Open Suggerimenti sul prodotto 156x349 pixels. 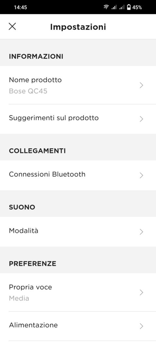[78, 119]
